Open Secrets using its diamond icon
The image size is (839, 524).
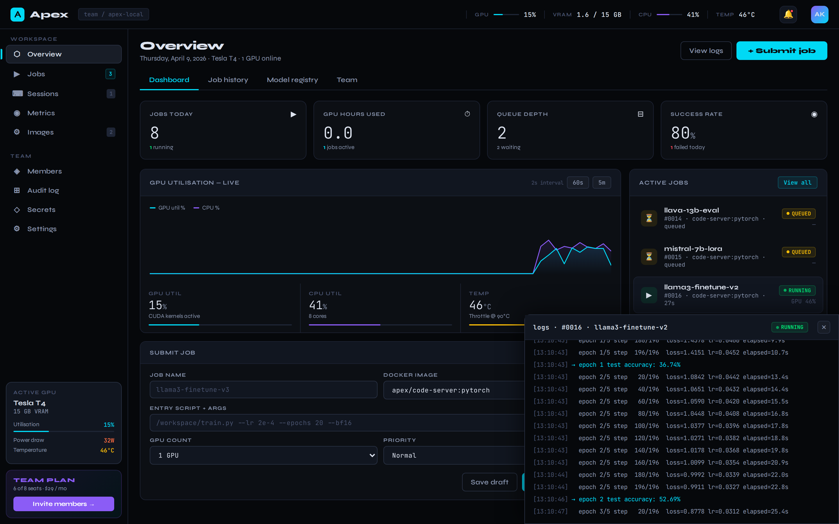point(17,210)
